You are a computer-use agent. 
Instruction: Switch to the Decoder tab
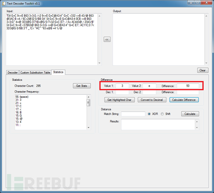(13, 72)
